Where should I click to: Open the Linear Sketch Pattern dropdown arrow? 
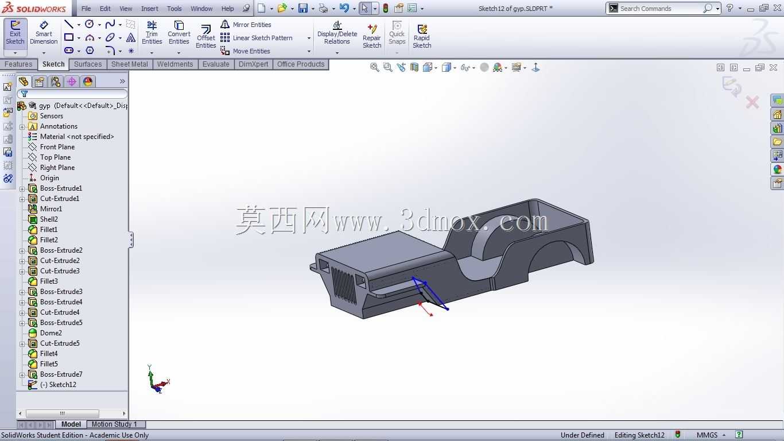[x=309, y=38]
